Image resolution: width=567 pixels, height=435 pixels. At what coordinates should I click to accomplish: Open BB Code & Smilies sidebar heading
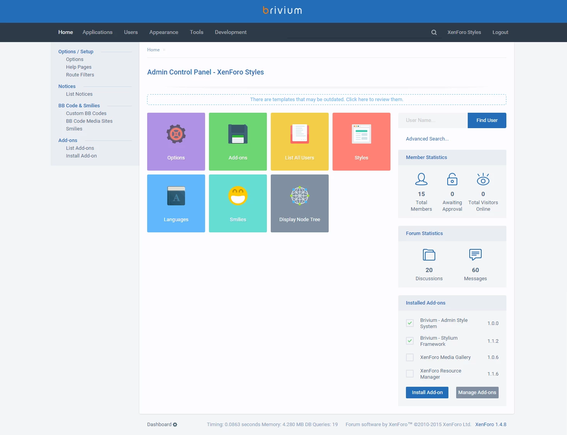[79, 106]
